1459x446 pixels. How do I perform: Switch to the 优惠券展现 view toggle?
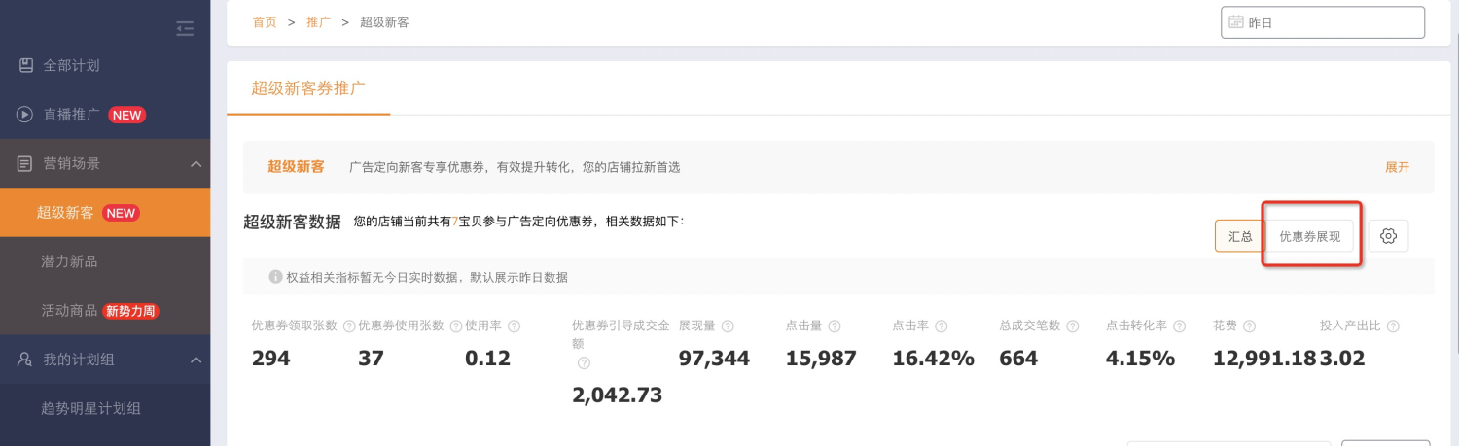click(x=1309, y=236)
